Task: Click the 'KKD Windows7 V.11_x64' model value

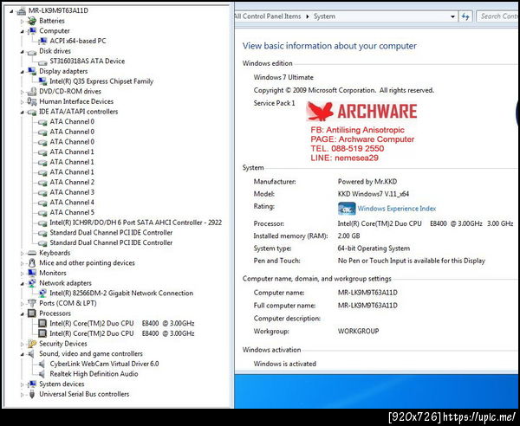Action: pyautogui.click(x=374, y=194)
